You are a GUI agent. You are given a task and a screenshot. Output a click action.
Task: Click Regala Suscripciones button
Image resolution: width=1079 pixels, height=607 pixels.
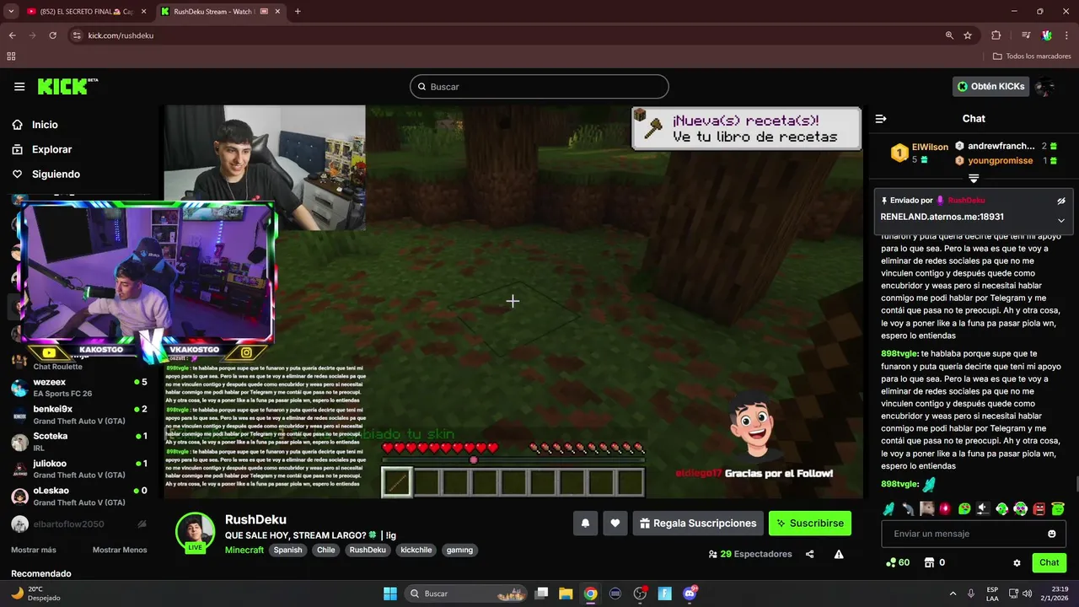(x=698, y=524)
